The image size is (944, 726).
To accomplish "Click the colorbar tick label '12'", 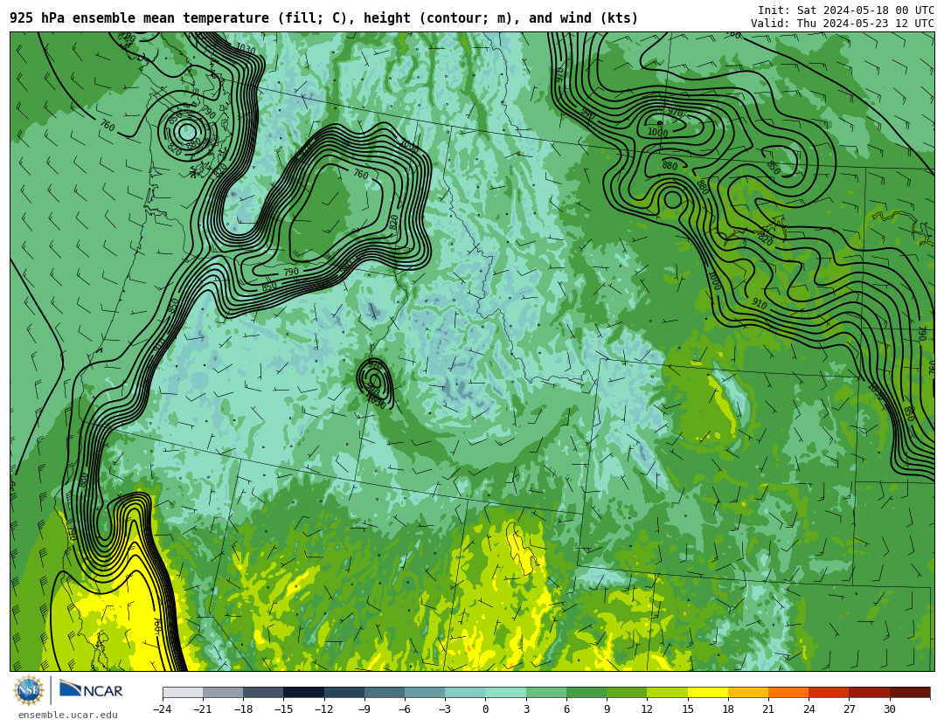I will point(647,709).
